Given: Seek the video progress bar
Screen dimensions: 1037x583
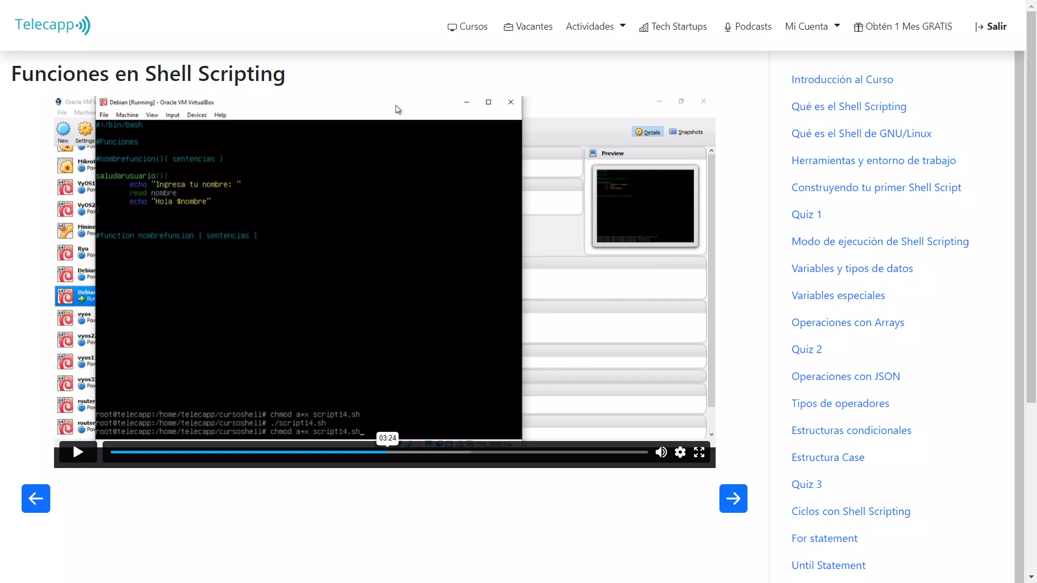Looking at the screenshot, I should pos(378,452).
